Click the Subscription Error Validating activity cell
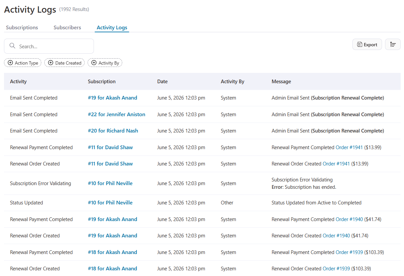 (41, 183)
